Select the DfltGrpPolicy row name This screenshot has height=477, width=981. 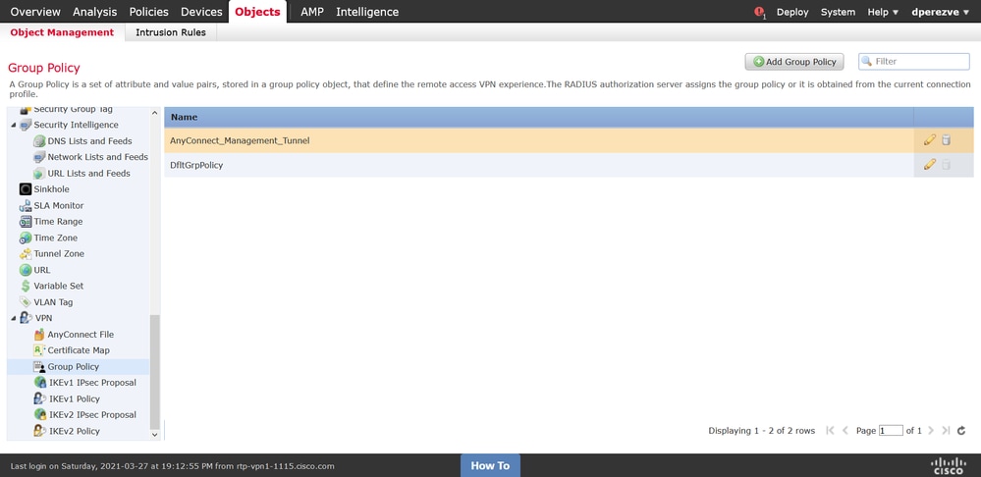(196, 165)
